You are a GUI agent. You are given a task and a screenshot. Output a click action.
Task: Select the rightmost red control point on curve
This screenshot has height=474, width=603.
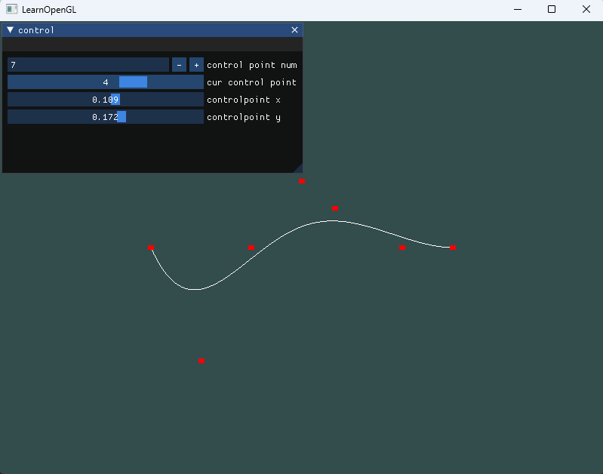tap(453, 248)
